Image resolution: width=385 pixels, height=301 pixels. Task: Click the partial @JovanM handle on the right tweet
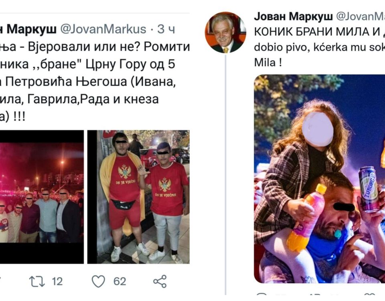[x=360, y=16]
